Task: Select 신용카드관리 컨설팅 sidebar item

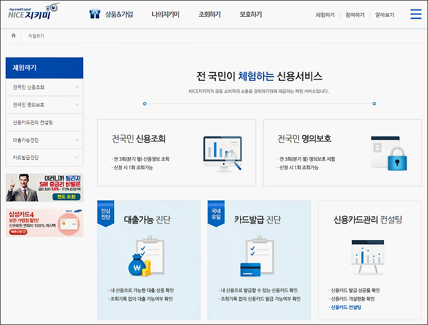Action: tap(45, 122)
